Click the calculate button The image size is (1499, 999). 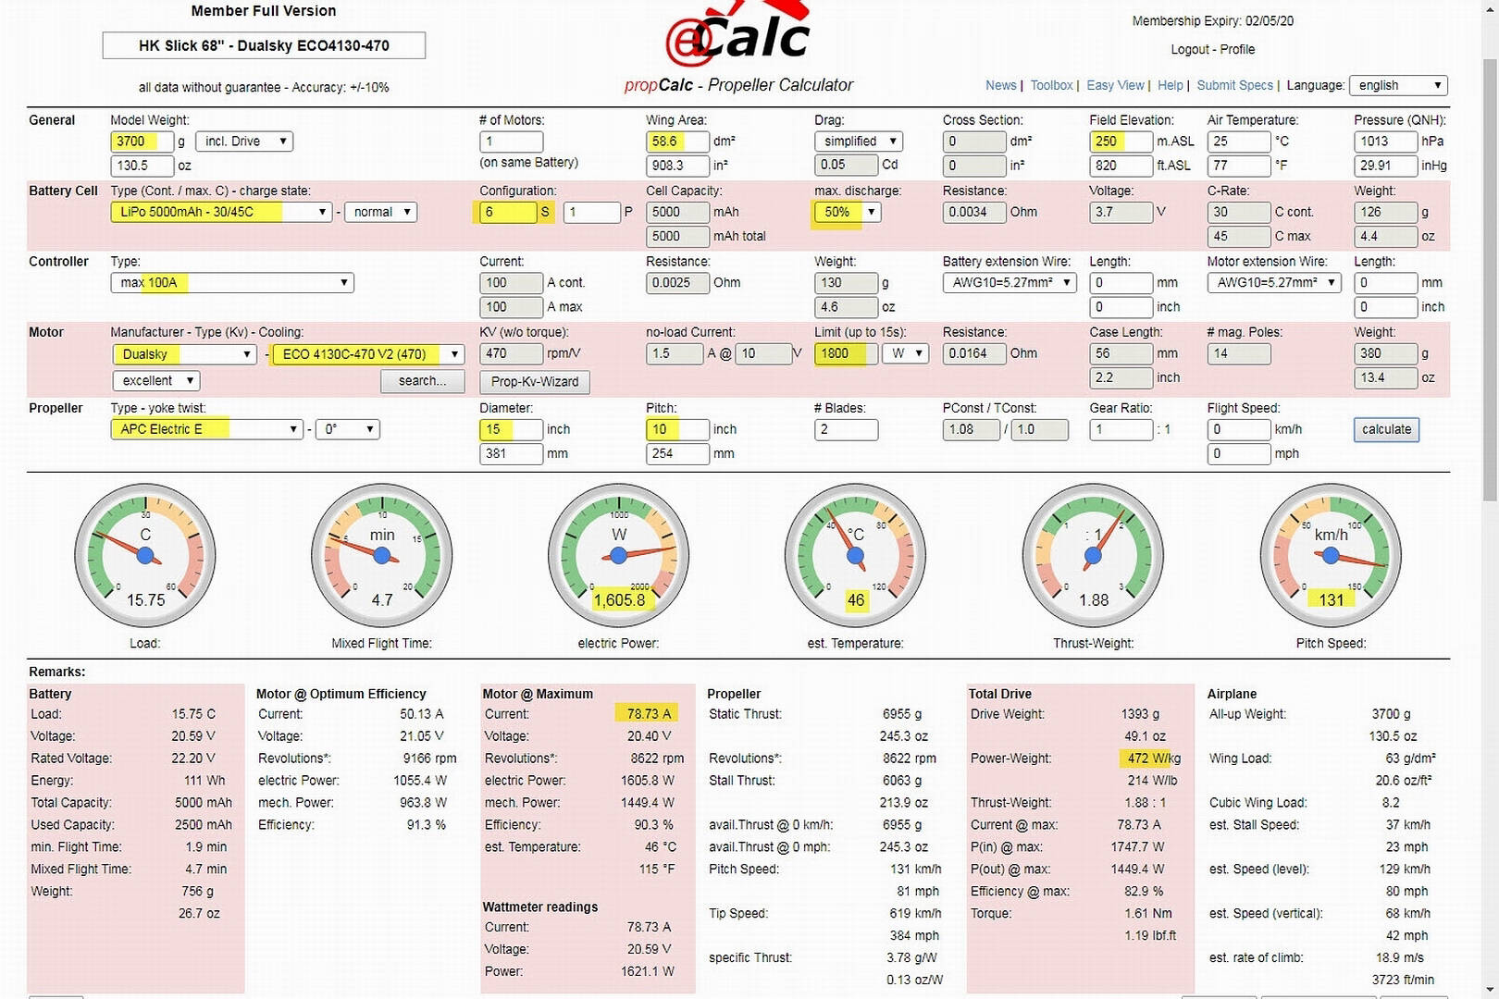point(1386,429)
